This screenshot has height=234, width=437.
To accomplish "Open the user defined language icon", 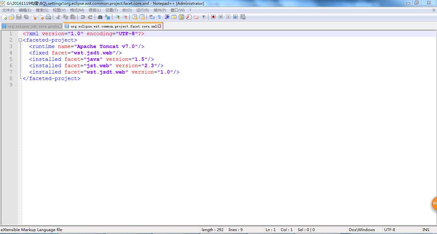I will pos(174,17).
